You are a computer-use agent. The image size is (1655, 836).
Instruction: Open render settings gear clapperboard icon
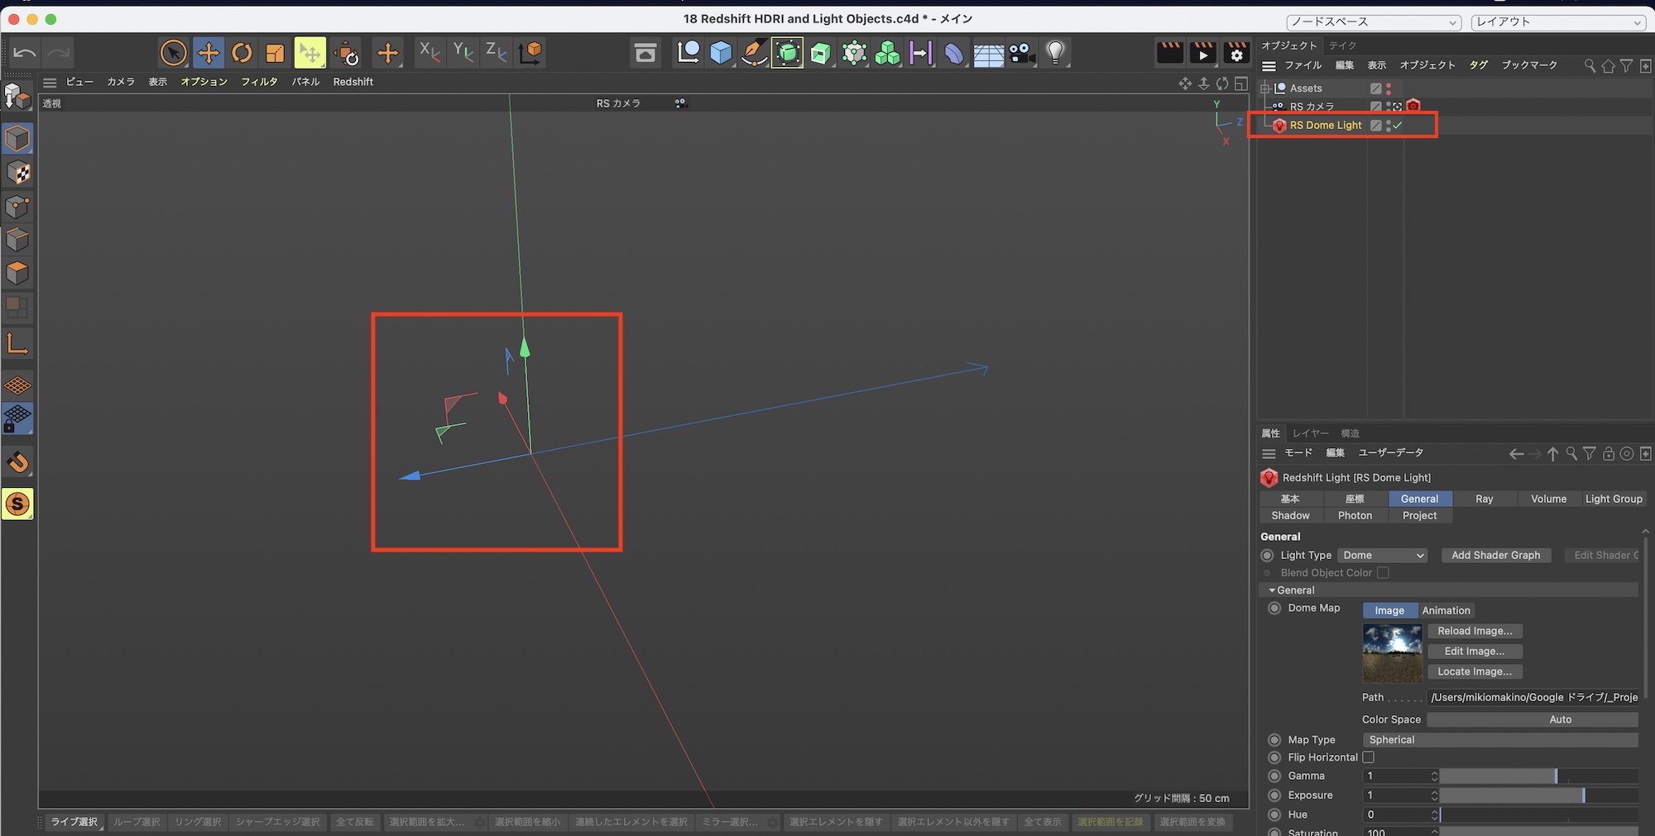point(1236,53)
